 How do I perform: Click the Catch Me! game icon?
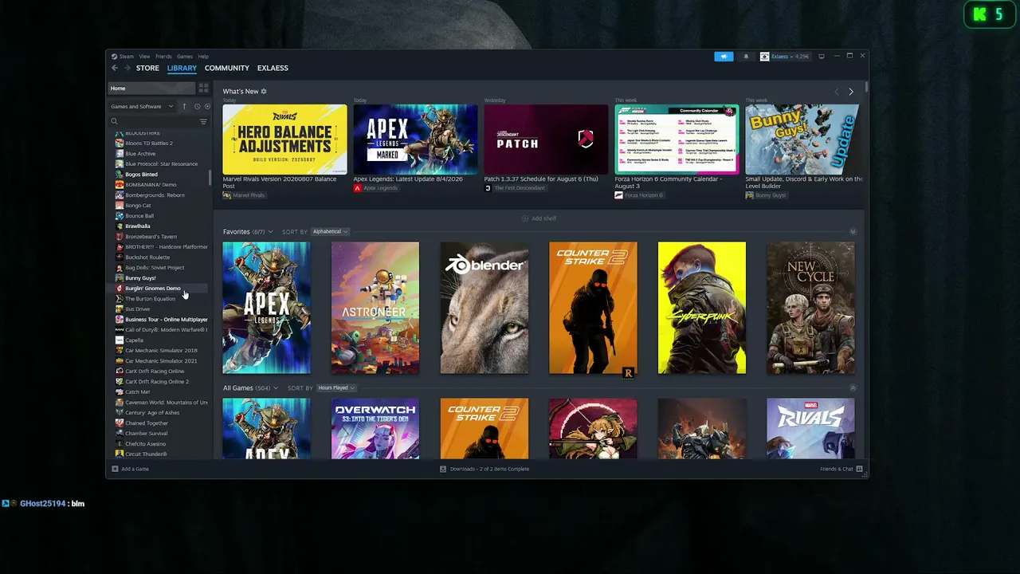click(x=120, y=391)
